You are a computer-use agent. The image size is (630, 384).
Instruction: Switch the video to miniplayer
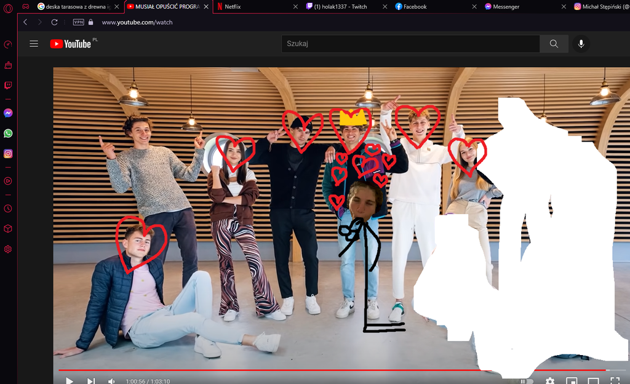[572, 381]
